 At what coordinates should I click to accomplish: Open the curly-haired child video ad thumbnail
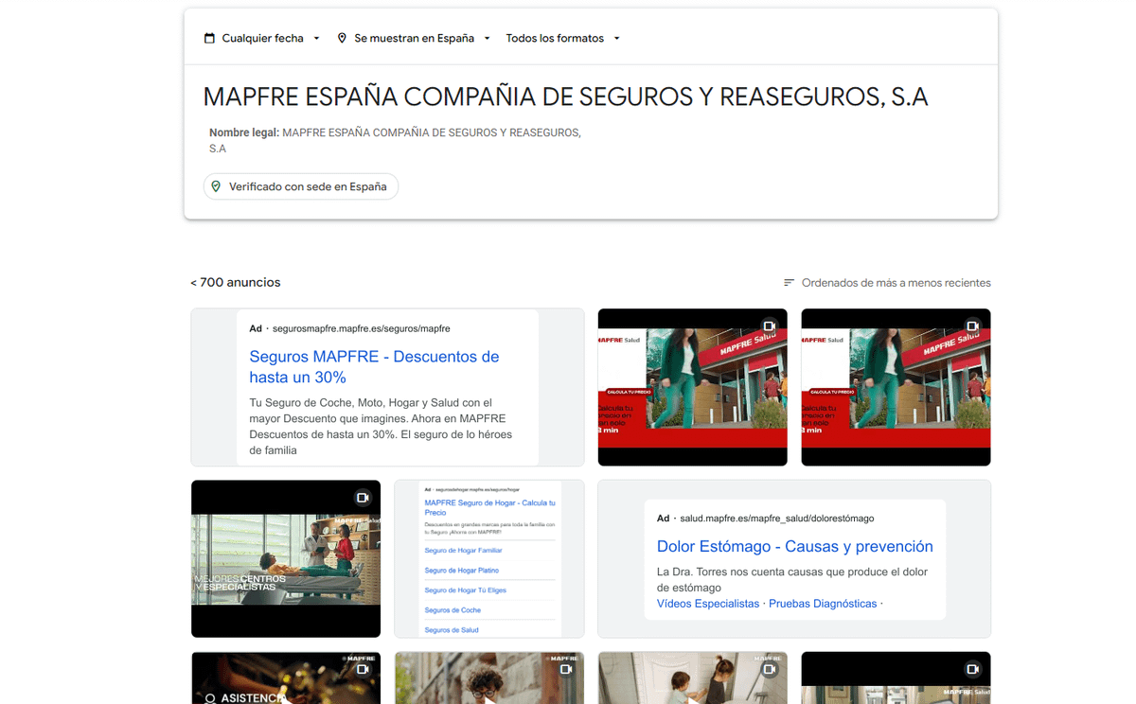point(489,678)
